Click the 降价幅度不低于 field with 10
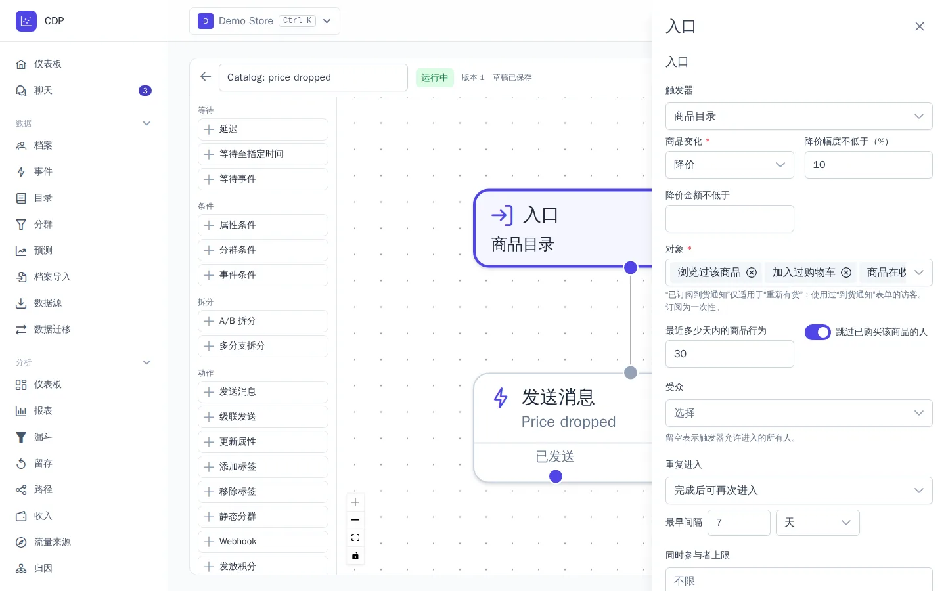 (x=868, y=165)
